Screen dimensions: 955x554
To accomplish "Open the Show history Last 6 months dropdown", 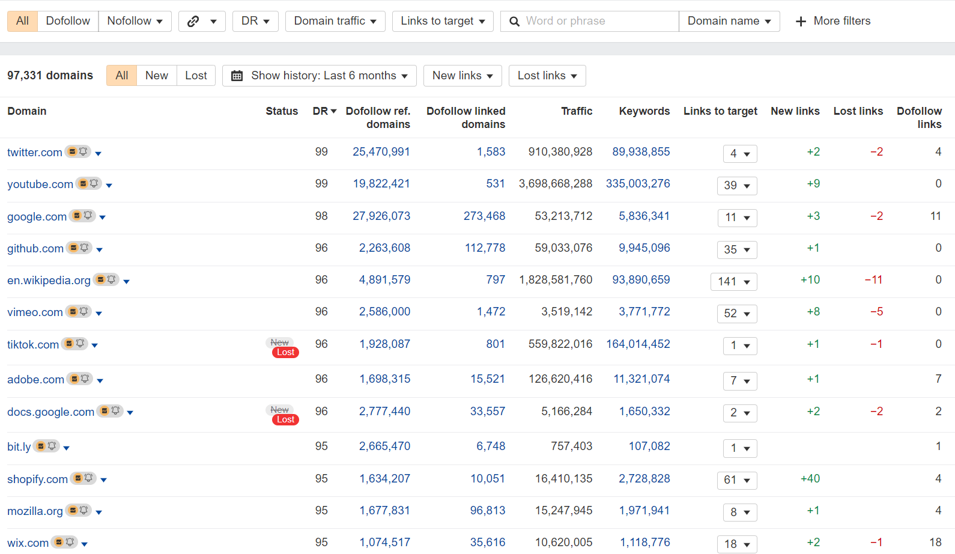I will coord(320,76).
